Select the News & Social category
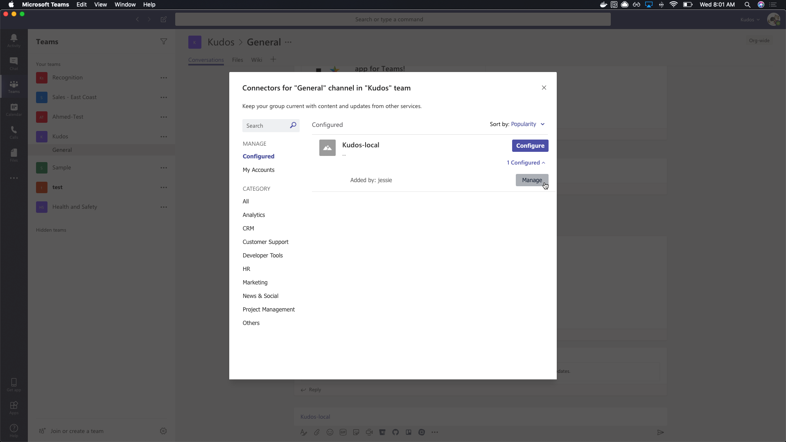 click(x=260, y=296)
